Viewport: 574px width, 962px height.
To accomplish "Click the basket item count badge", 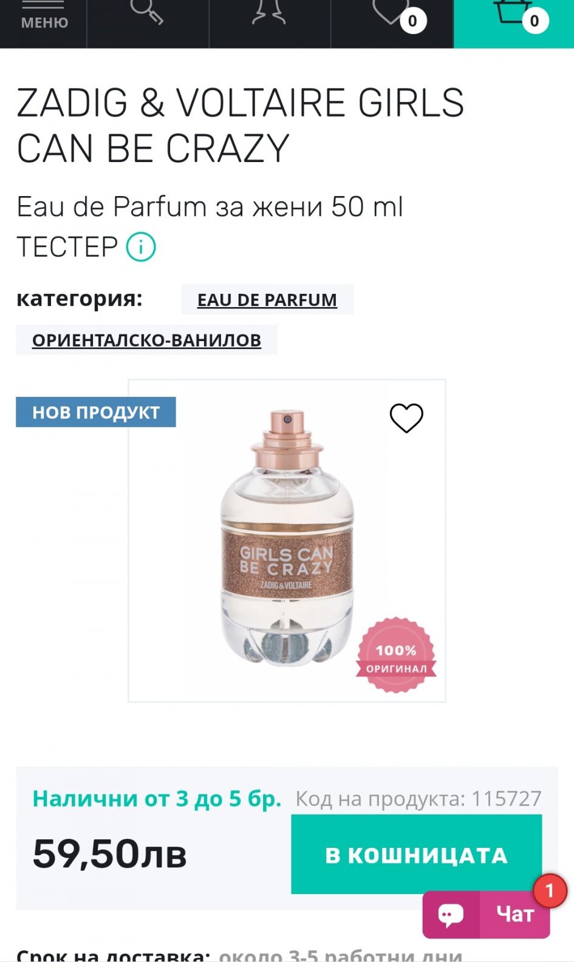I will (x=535, y=21).
